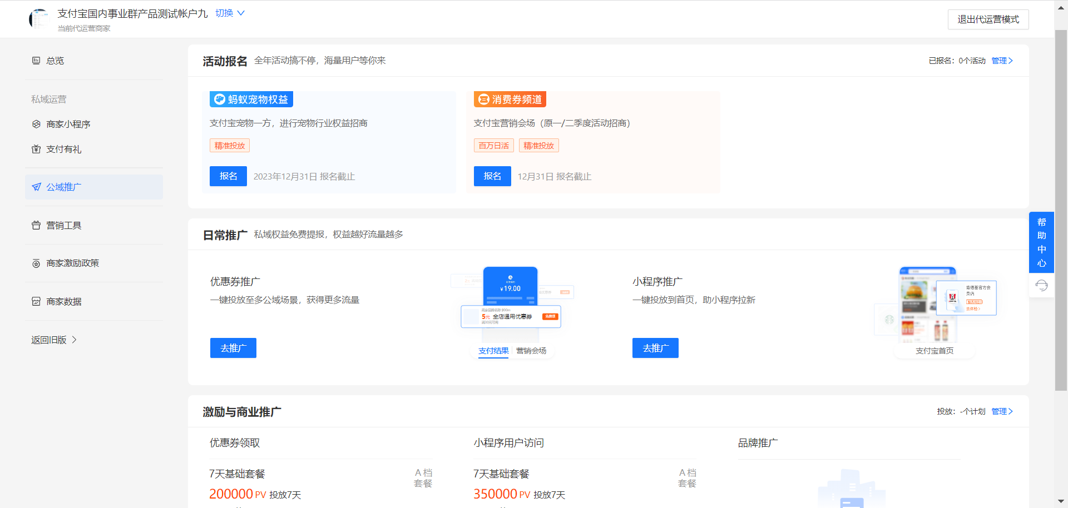
Task: Click 已报名: 0个活动 text
Action: click(x=957, y=61)
